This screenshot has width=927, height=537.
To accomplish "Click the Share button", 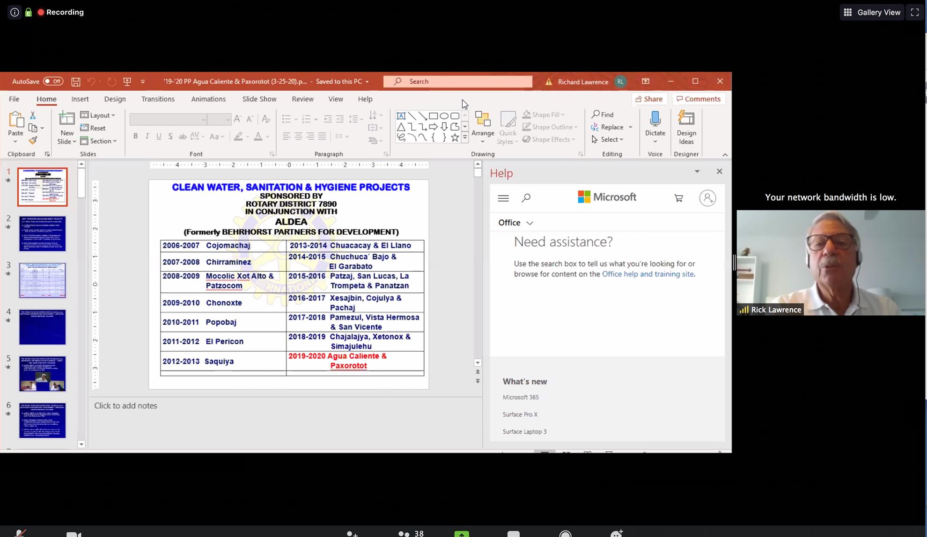I will (648, 99).
